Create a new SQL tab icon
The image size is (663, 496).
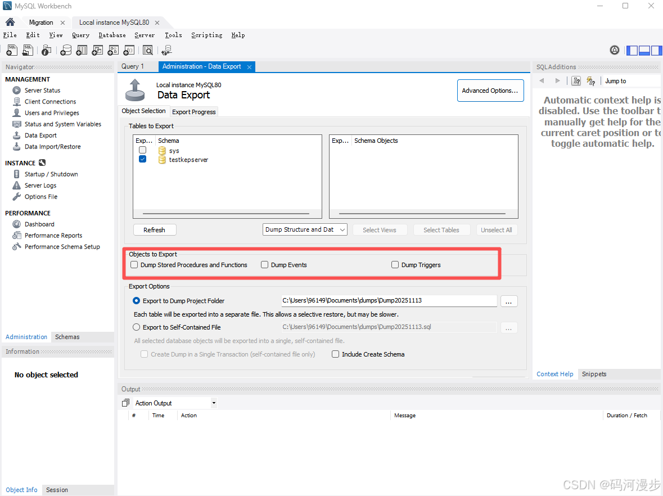[12, 50]
